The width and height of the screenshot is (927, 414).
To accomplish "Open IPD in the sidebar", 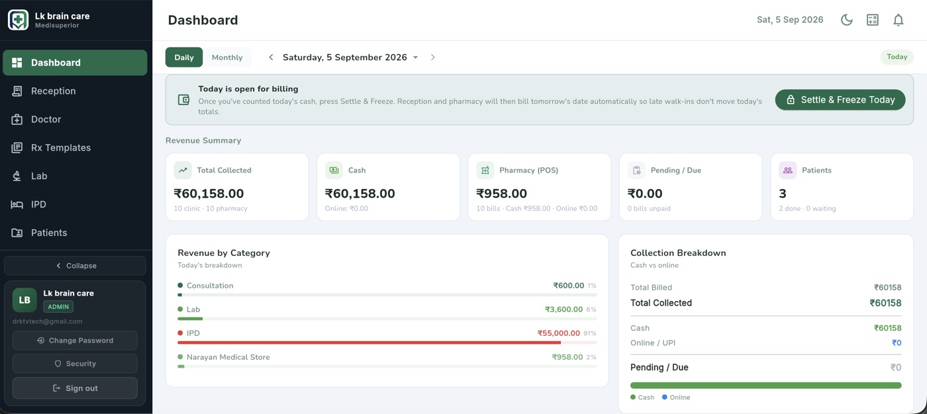I will pos(75,204).
